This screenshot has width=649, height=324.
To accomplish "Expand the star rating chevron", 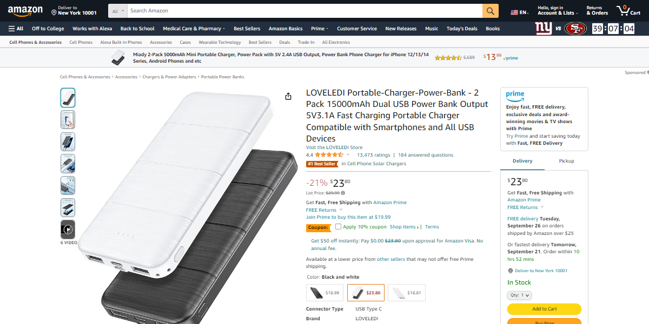I will pyautogui.click(x=348, y=155).
